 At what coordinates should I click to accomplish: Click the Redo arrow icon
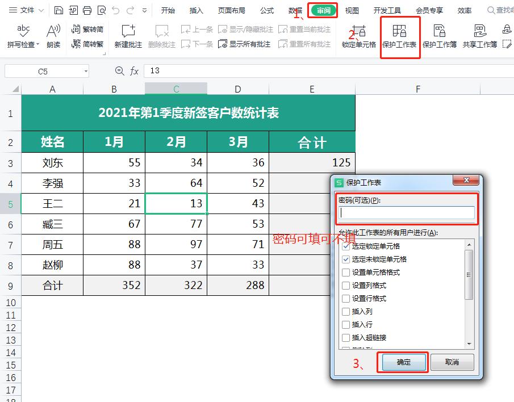(x=130, y=10)
